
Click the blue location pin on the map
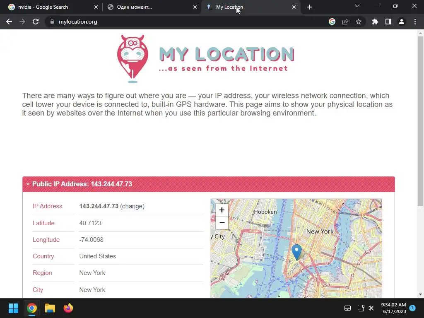pyautogui.click(x=296, y=252)
